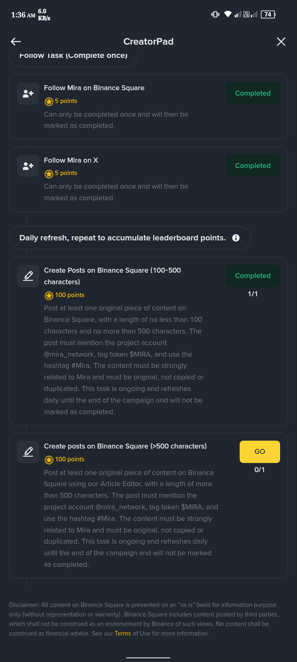Tap the Daily refresh section header pill
The width and height of the screenshot is (297, 662).
pos(123,238)
